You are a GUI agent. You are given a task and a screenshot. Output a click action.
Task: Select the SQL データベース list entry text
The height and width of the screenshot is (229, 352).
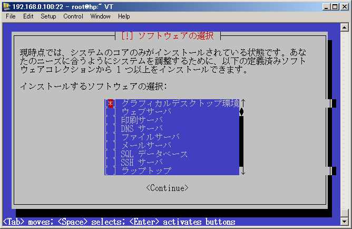154,154
